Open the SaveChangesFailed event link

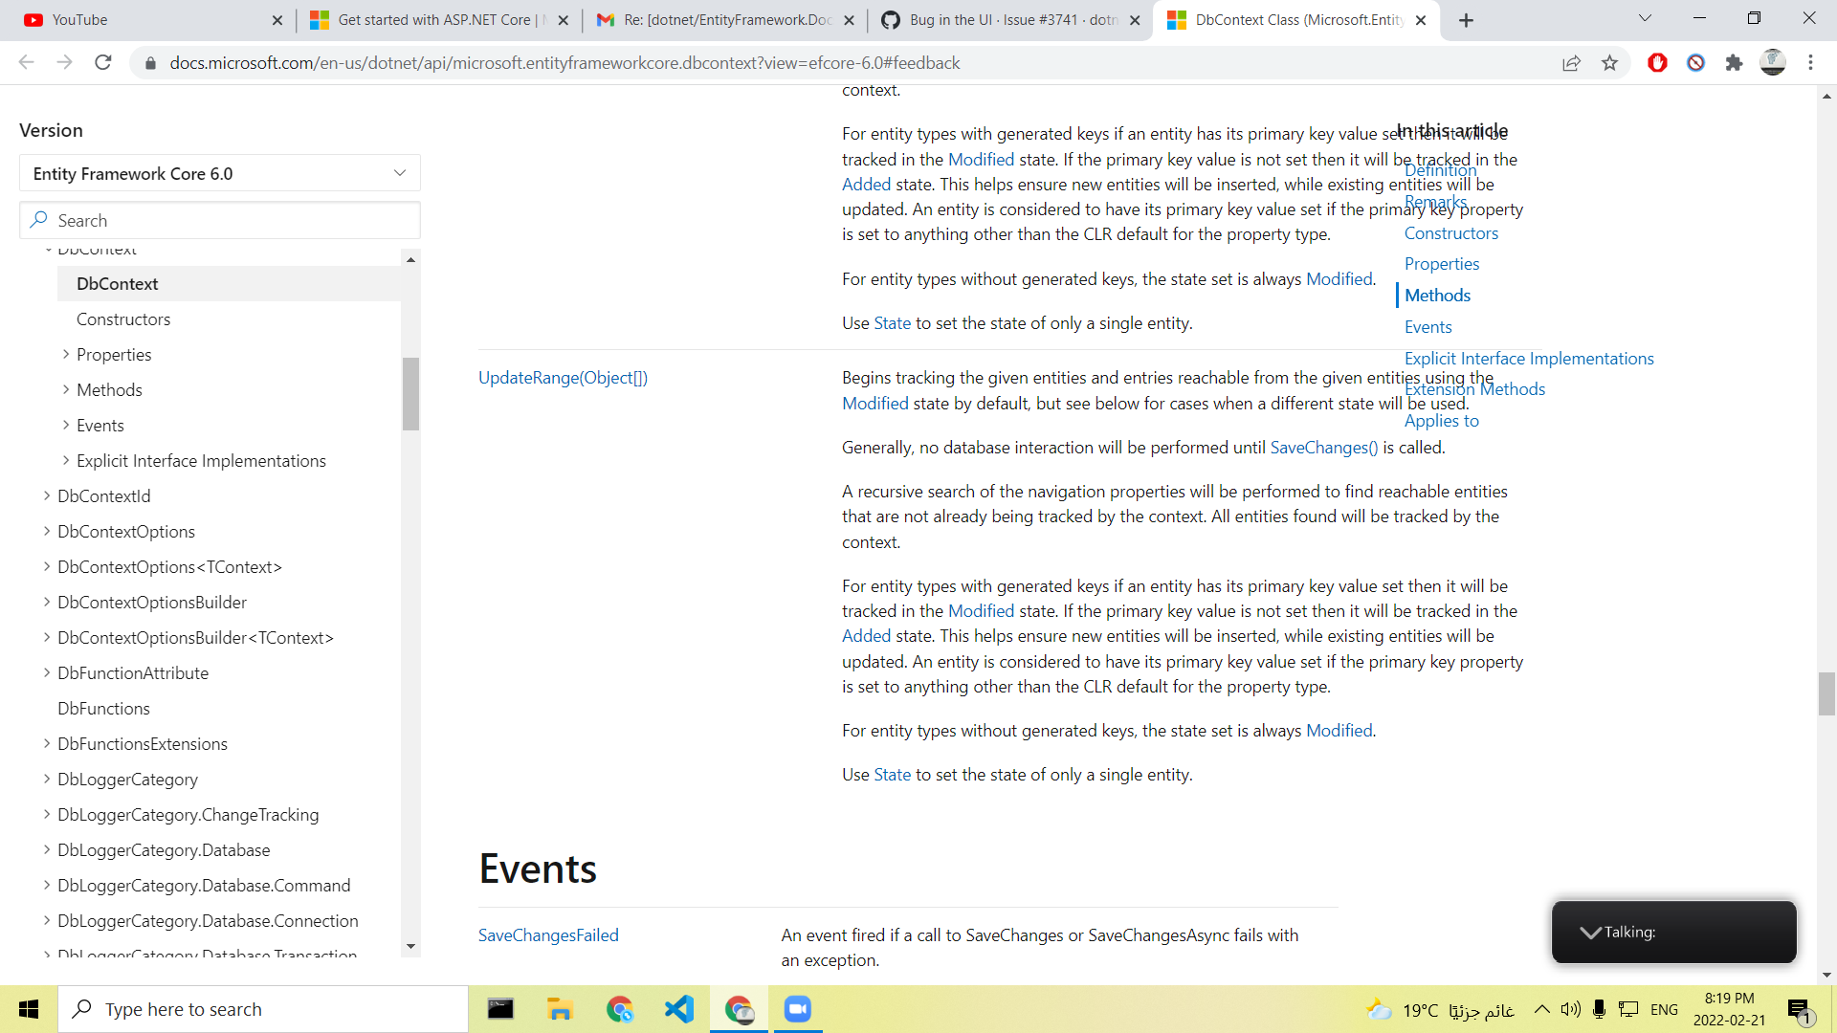pos(548,935)
